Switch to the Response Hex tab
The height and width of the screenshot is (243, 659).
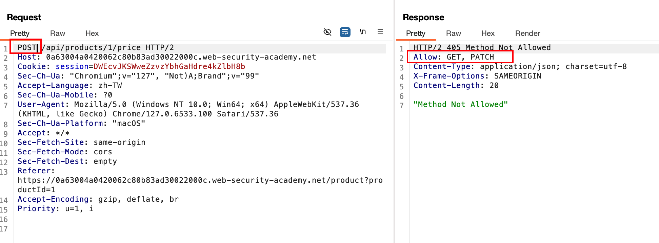click(488, 33)
